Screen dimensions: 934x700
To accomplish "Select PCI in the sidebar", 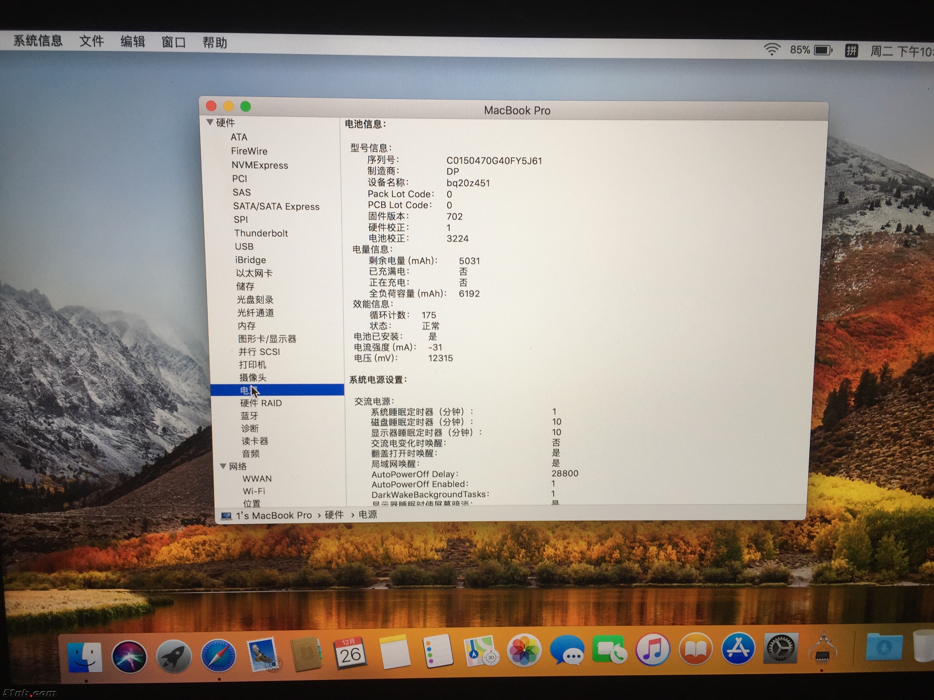I will 240,178.
